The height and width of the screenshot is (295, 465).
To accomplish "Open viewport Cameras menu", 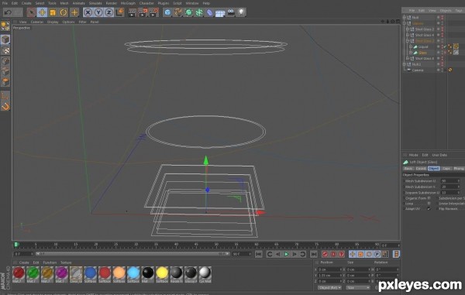I will tap(37, 22).
